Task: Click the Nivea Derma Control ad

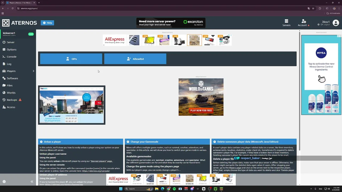Action: 321,75
